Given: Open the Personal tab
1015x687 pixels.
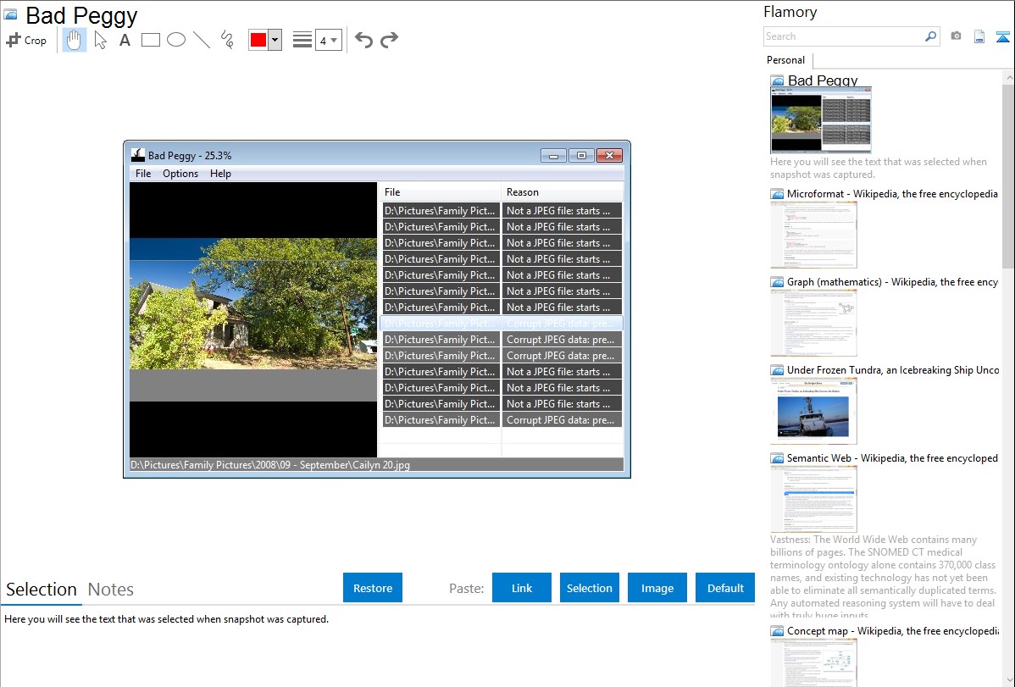Looking at the screenshot, I should point(785,60).
